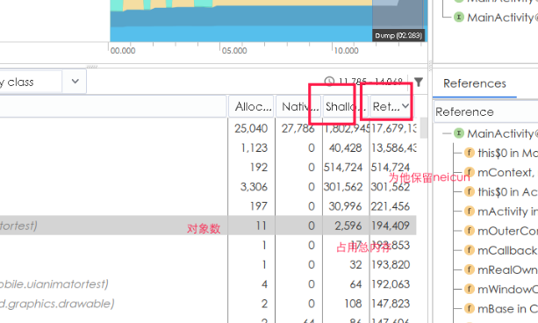Click the 301,562 retained size cell
This screenshot has width=538, height=323.
coord(391,187)
